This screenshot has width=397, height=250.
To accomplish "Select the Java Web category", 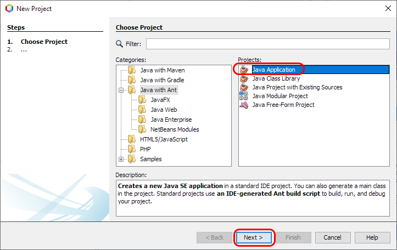I will (164, 110).
